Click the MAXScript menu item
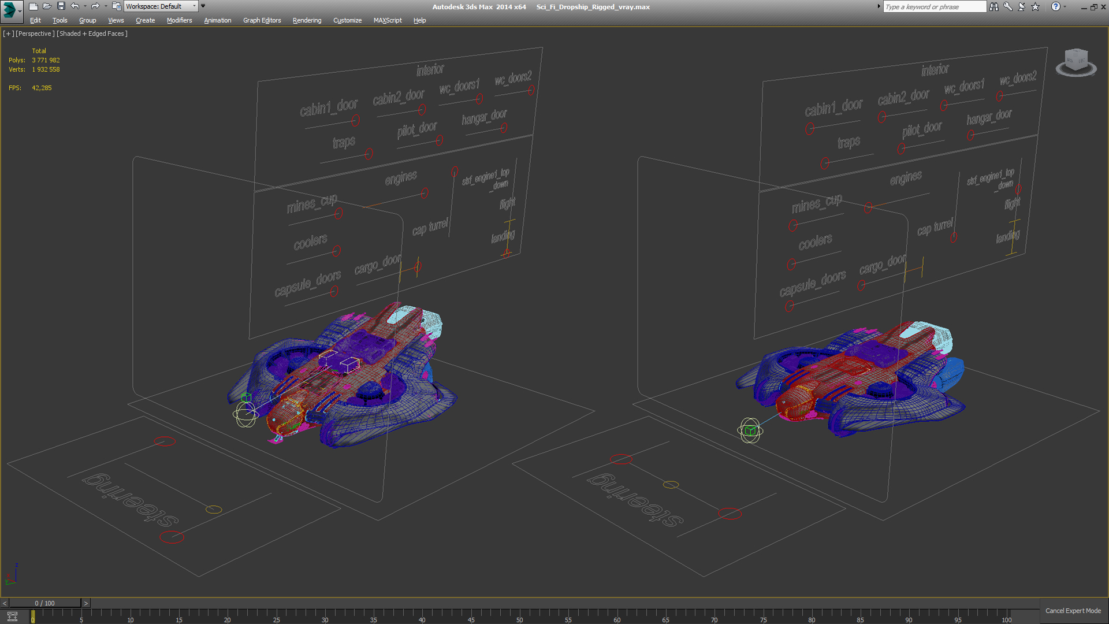Image resolution: width=1109 pixels, height=624 pixels. click(386, 21)
